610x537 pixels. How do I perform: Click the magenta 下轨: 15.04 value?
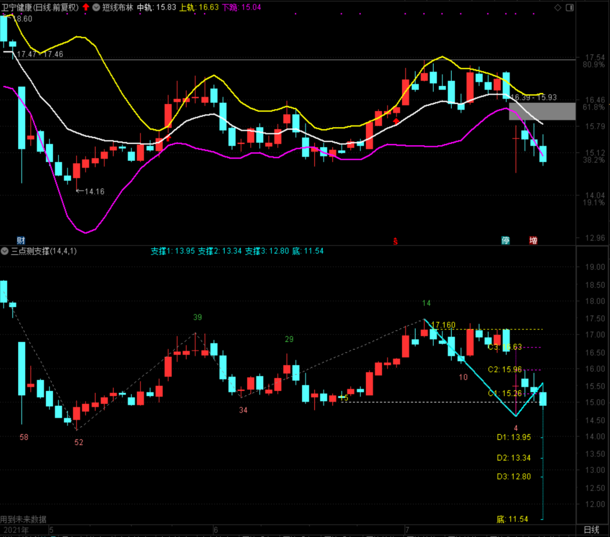click(241, 7)
